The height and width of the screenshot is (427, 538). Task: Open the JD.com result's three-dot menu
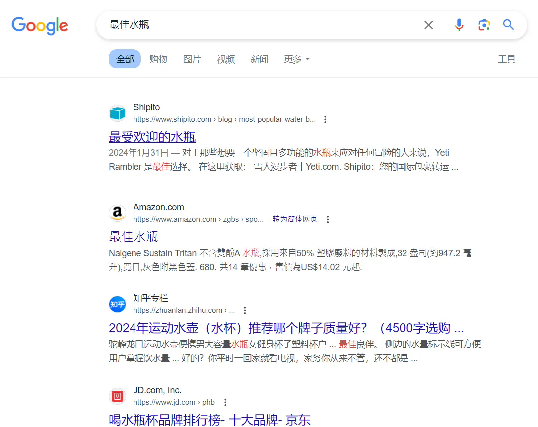click(225, 402)
